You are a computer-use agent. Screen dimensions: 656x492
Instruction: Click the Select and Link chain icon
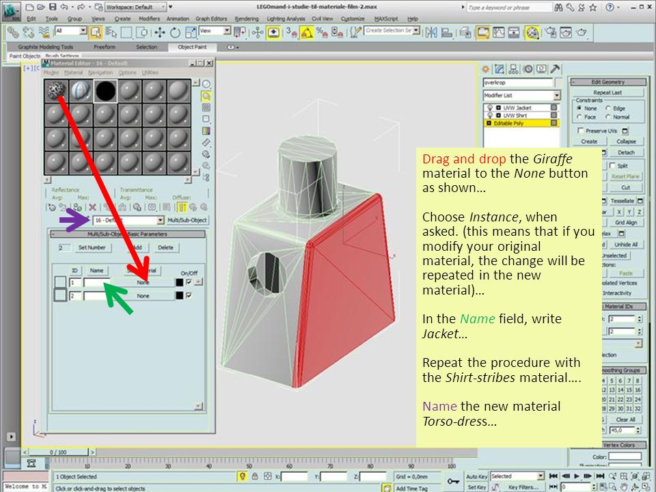12,32
